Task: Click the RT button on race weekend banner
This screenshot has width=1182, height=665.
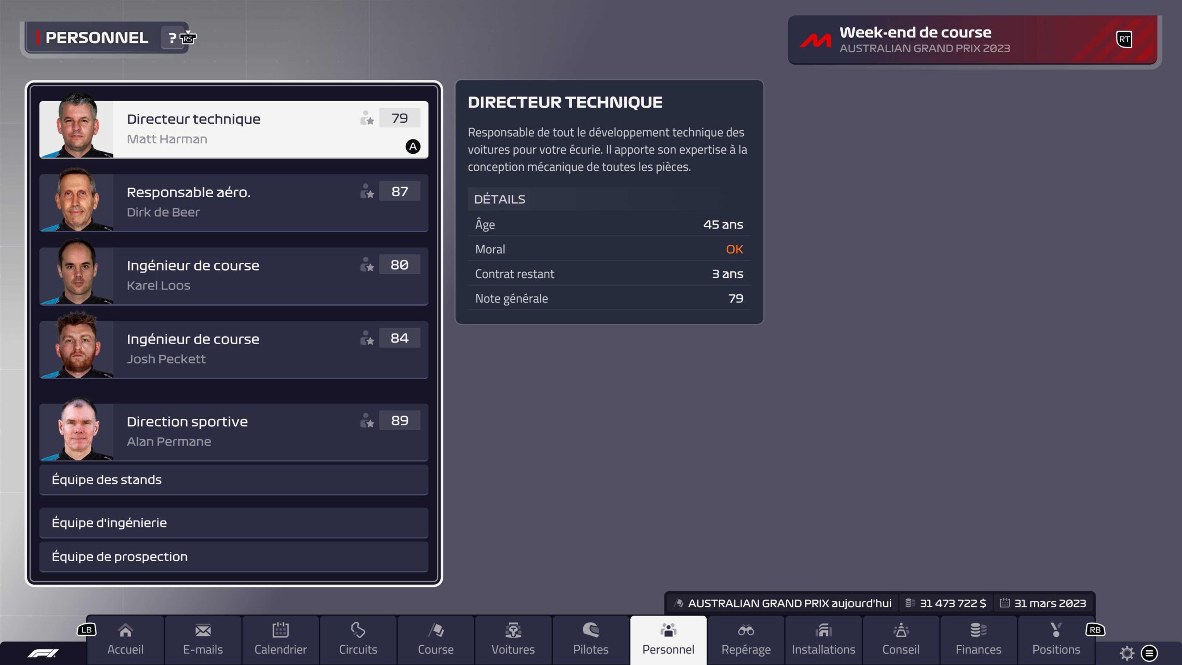Action: [x=1124, y=39]
